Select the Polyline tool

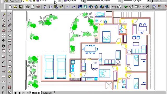click(x=10, y=30)
